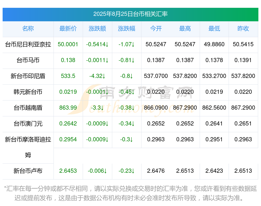The width and height of the screenshot is (261, 206).
Task: Click change amount -0.0011↓
Action: click(97, 60)
